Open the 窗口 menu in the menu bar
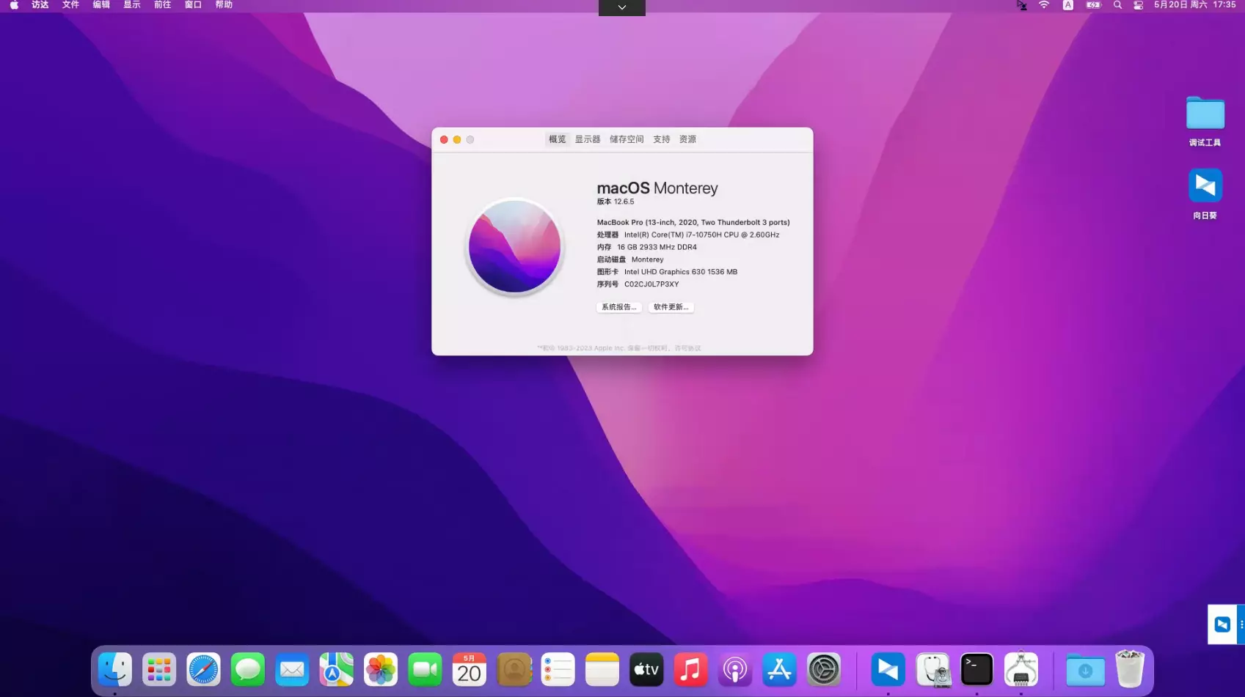The width and height of the screenshot is (1245, 697). [x=192, y=4]
